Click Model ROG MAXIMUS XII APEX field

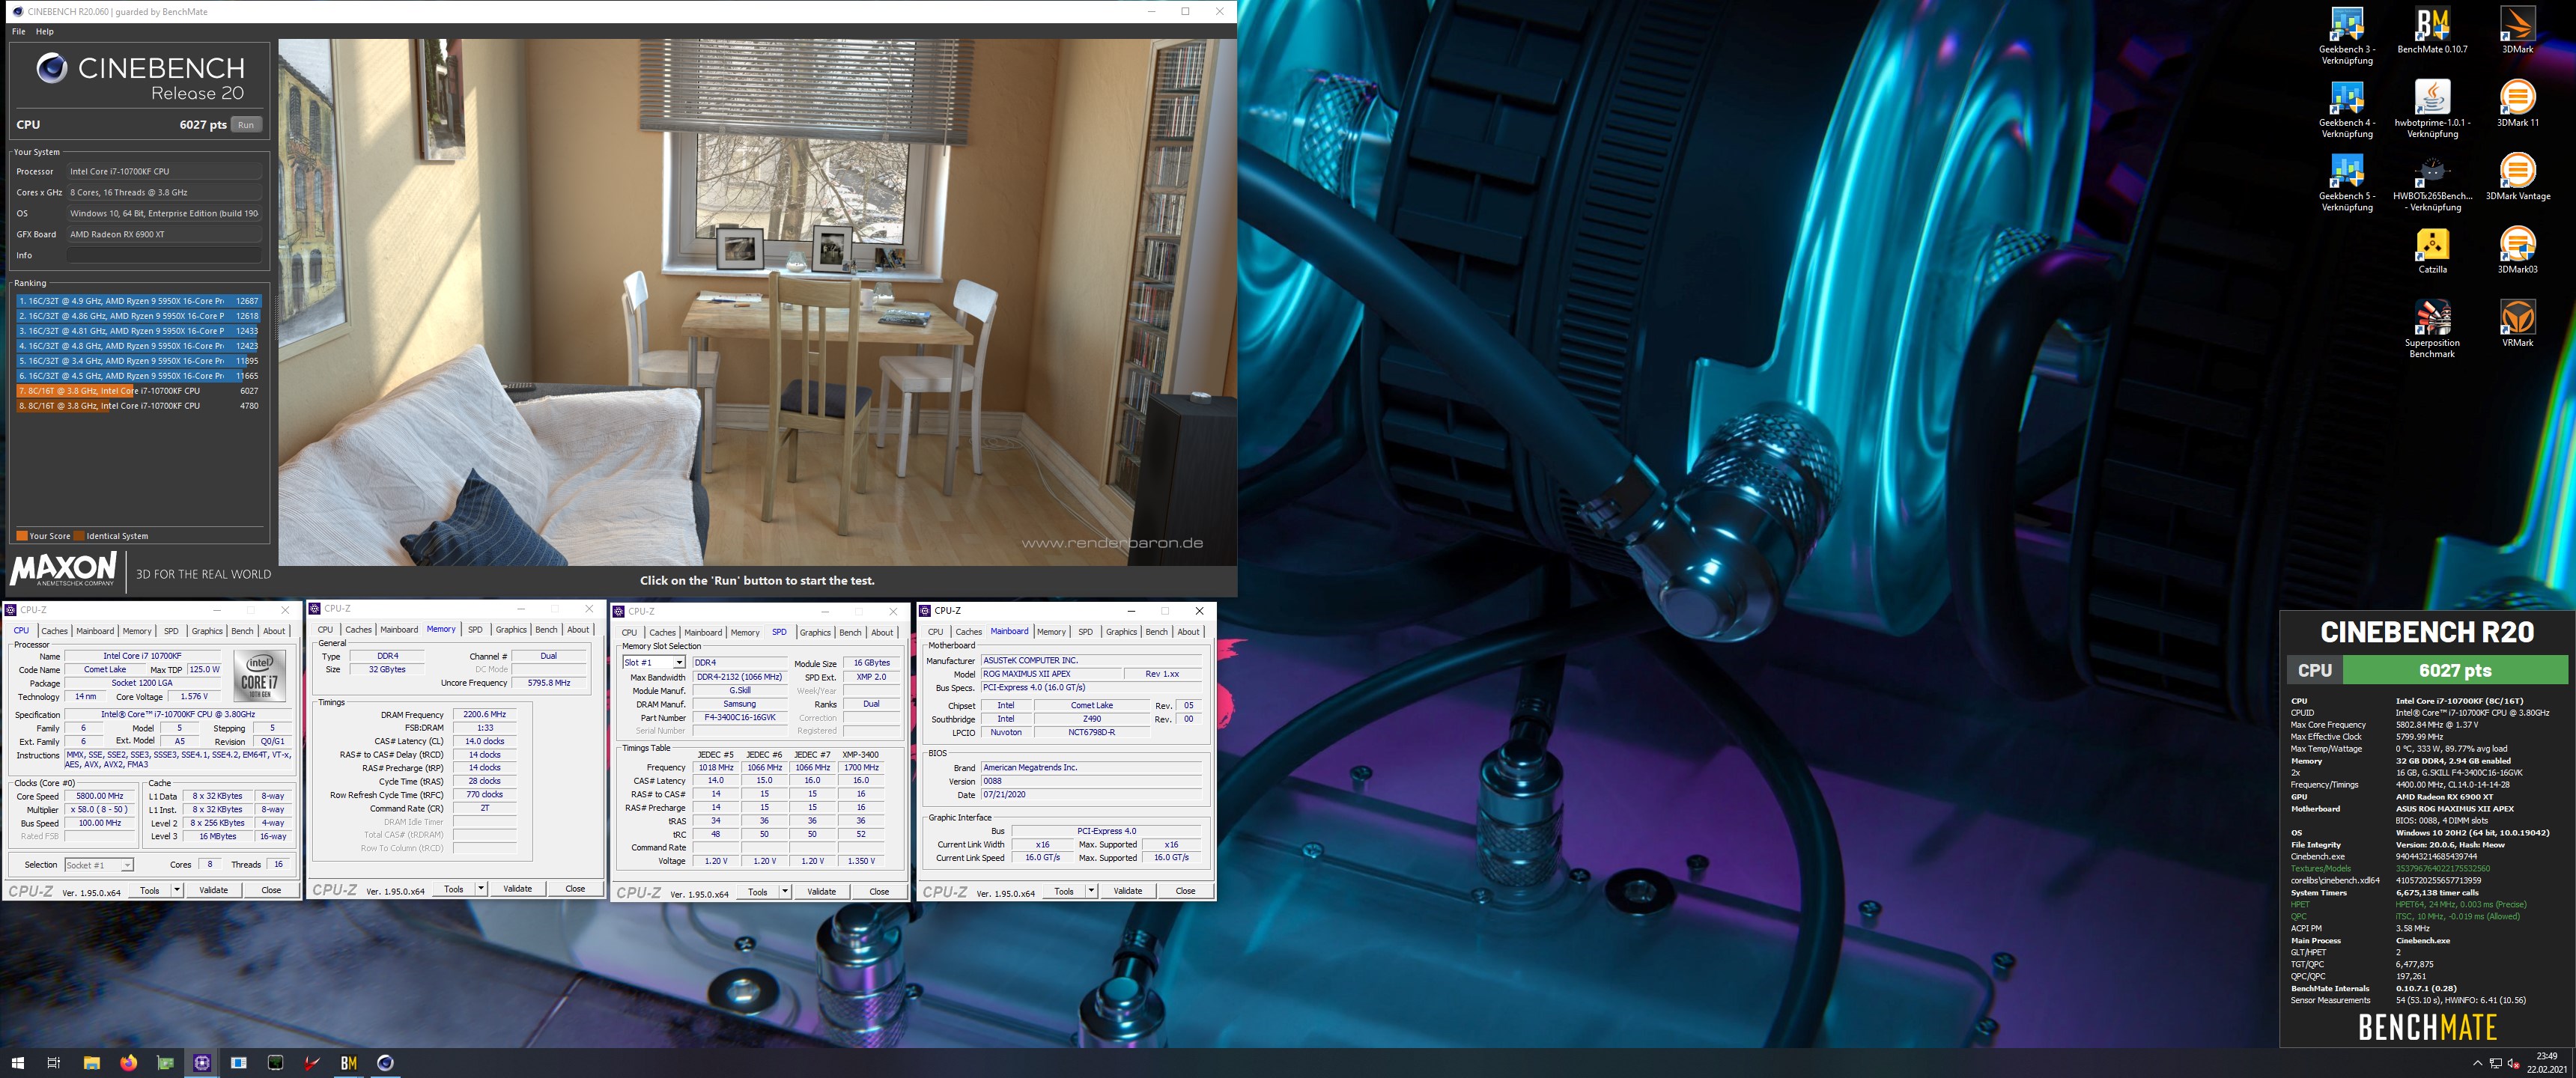click(x=1051, y=674)
